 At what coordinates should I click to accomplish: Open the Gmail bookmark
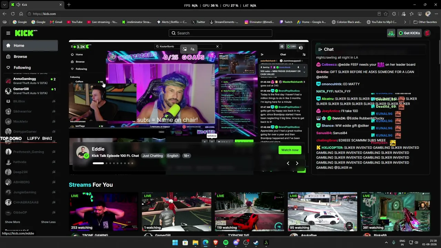[x=56, y=22]
